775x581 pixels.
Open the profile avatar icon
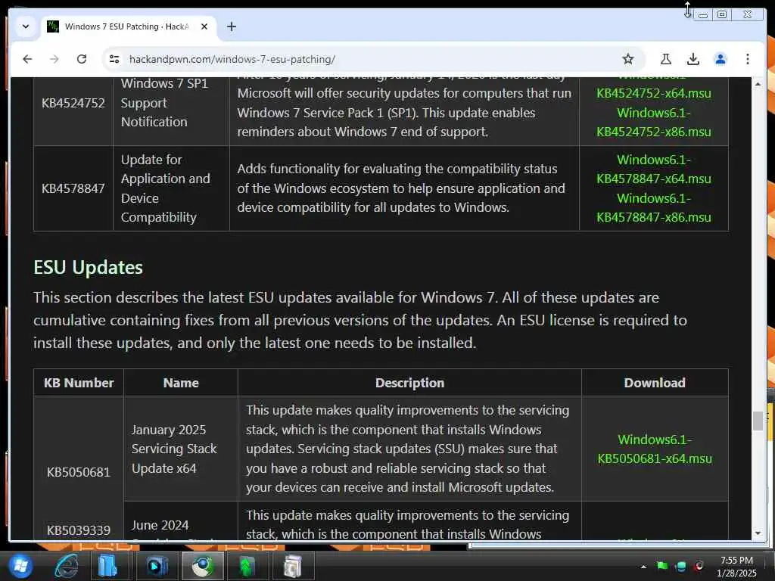click(x=721, y=59)
